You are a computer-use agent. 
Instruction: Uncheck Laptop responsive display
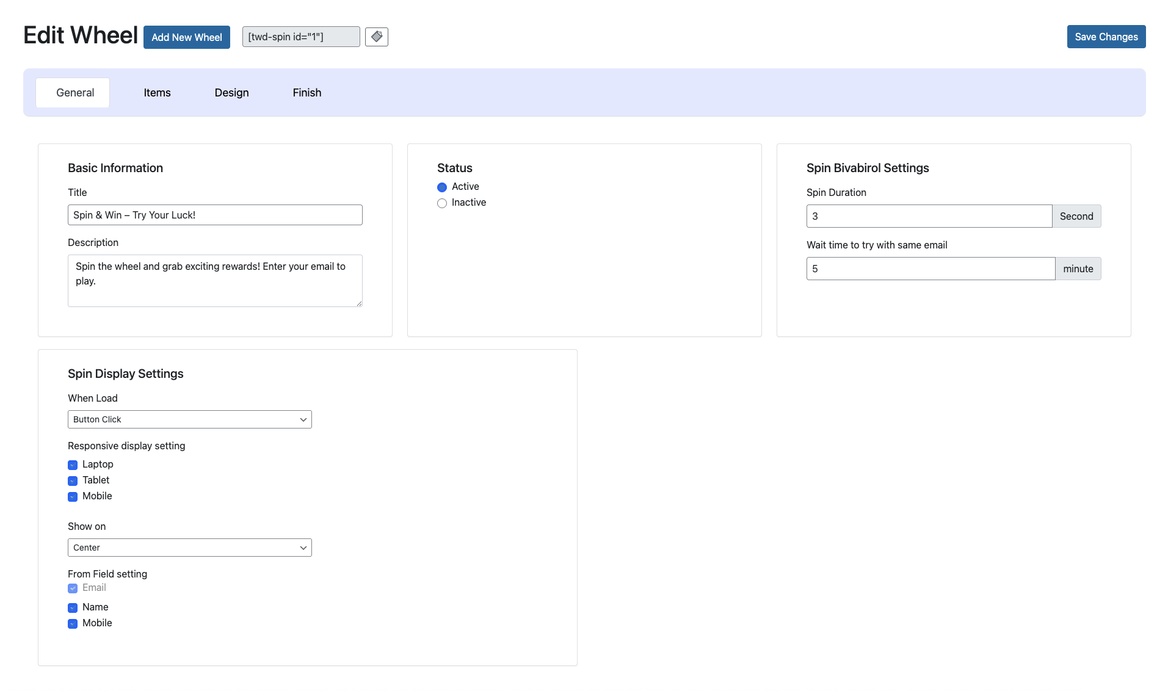[73, 465]
